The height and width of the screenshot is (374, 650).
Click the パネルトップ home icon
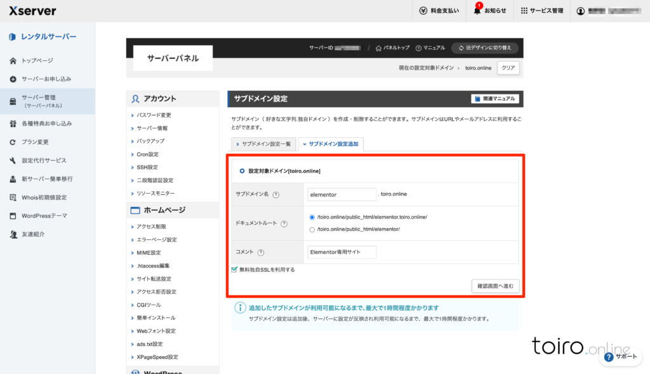(379, 48)
